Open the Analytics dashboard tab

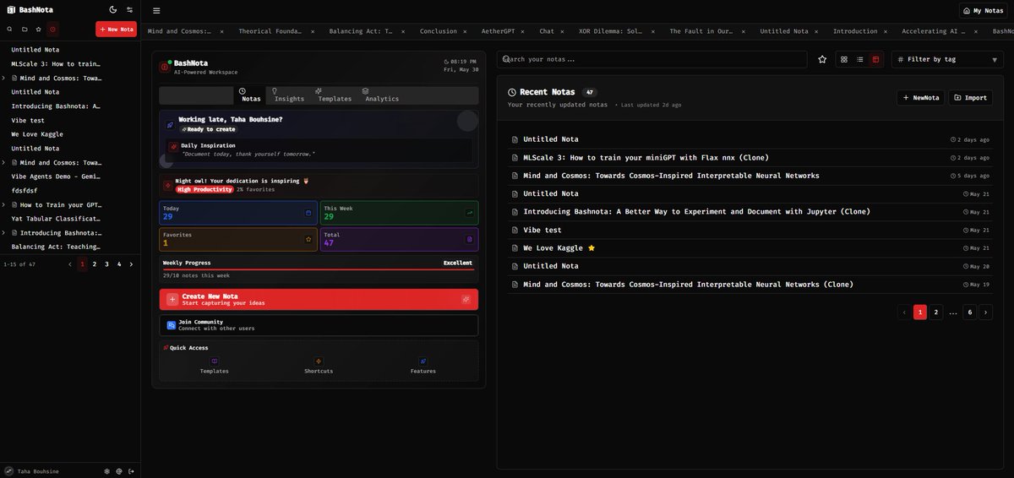(382, 95)
